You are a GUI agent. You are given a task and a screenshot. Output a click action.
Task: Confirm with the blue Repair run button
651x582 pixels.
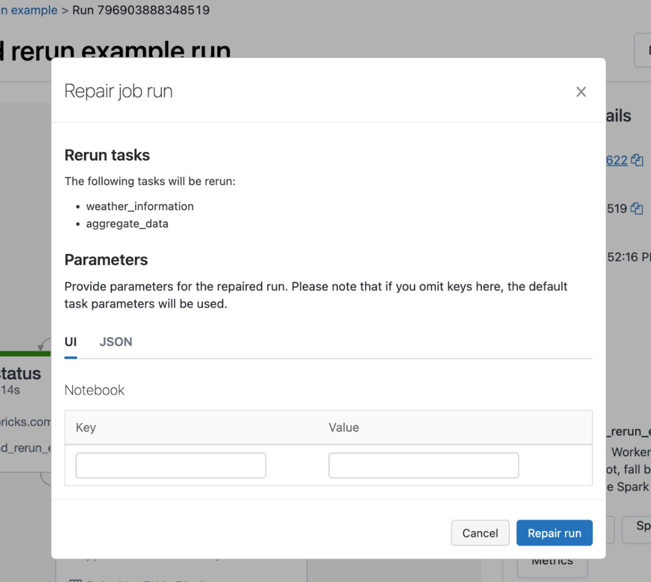point(554,533)
